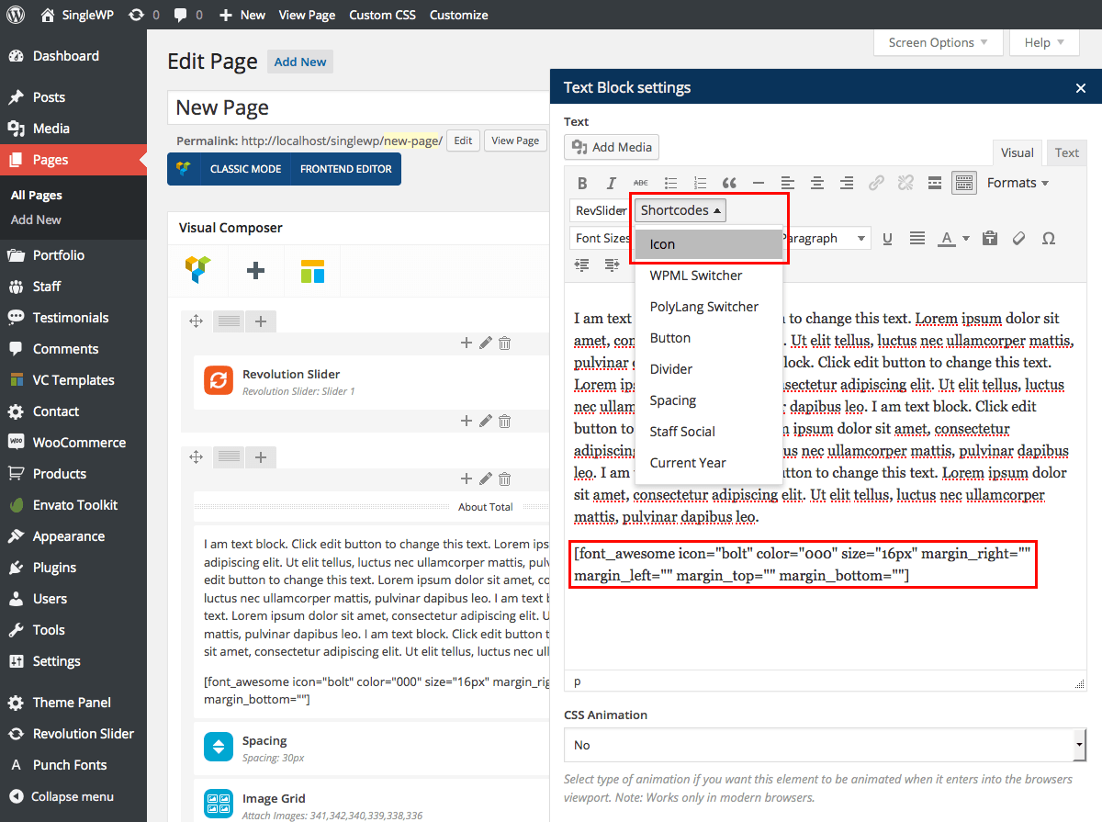Viewport: 1102px width, 822px height.
Task: Add new element plus icon
Action: pyautogui.click(x=256, y=271)
